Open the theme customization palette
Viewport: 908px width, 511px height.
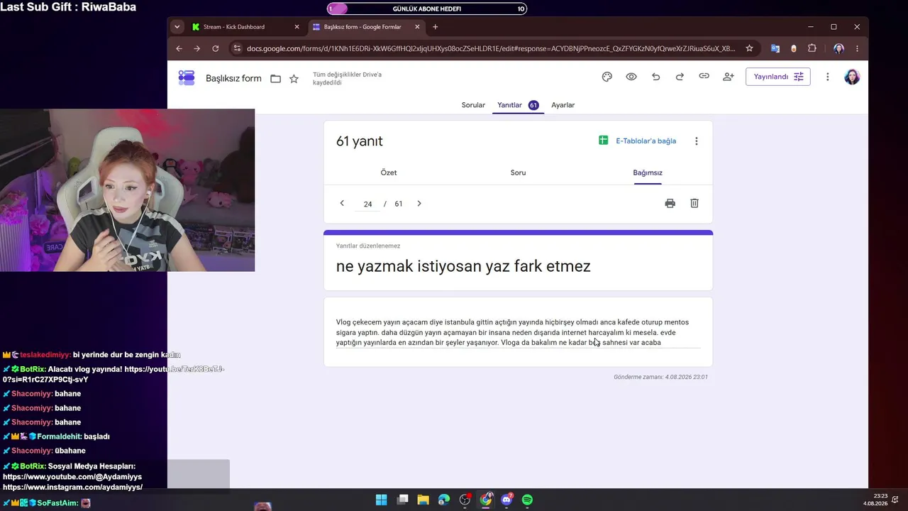tap(607, 77)
